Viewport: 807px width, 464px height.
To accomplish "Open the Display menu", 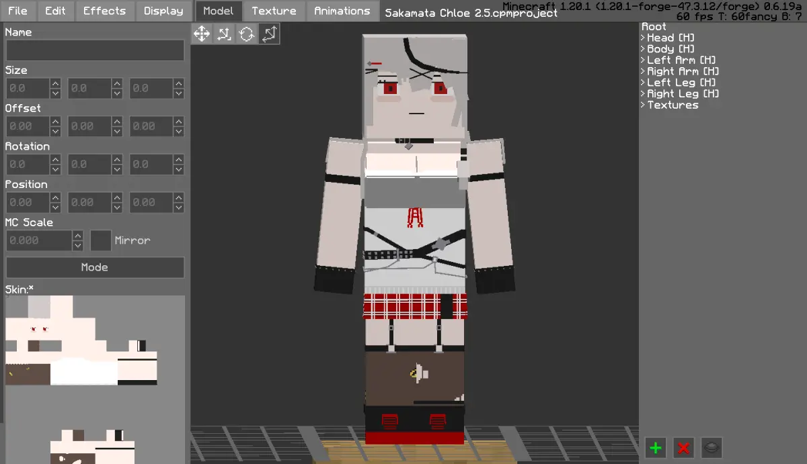I will coord(163,11).
